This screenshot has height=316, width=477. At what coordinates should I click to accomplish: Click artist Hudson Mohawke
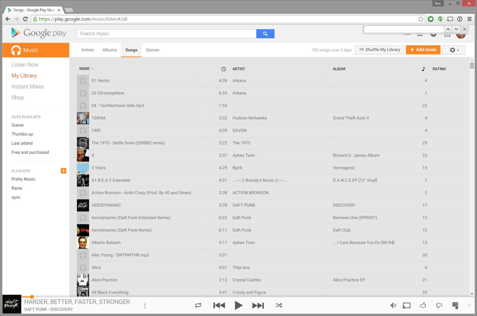[249, 118]
